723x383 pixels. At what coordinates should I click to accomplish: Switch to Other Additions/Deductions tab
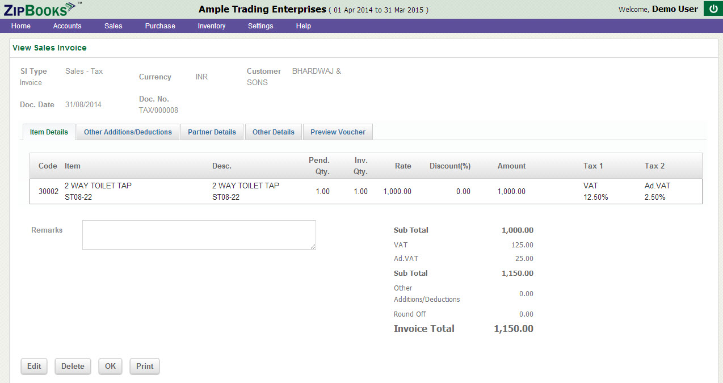tap(128, 132)
